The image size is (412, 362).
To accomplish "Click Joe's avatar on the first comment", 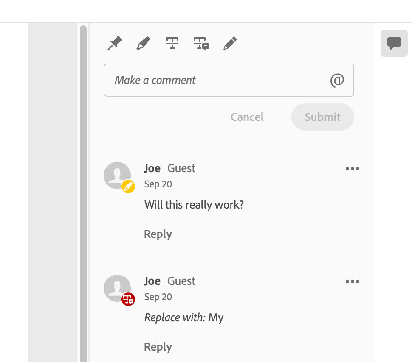I will click(117, 175).
